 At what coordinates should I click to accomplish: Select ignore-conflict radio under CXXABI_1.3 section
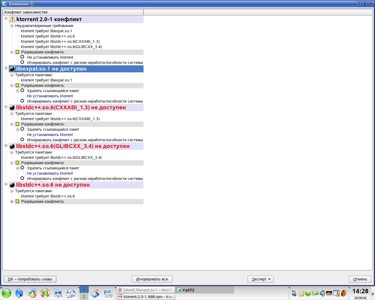pyautogui.click(x=22, y=139)
